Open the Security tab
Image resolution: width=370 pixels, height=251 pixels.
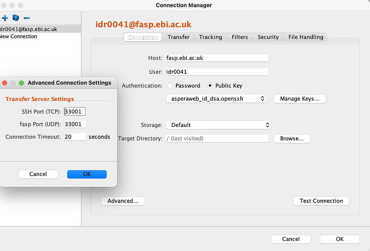click(268, 37)
